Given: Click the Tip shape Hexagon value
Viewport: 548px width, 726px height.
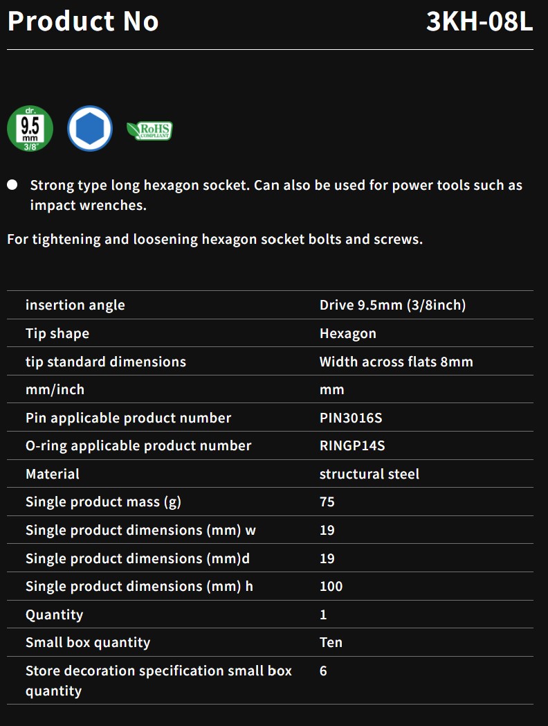Looking at the screenshot, I should click(348, 333).
